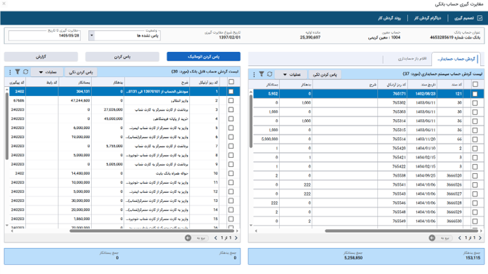Select the accounting row with document code 3666527
Screen dimensions: 488x274
(x=369, y=193)
